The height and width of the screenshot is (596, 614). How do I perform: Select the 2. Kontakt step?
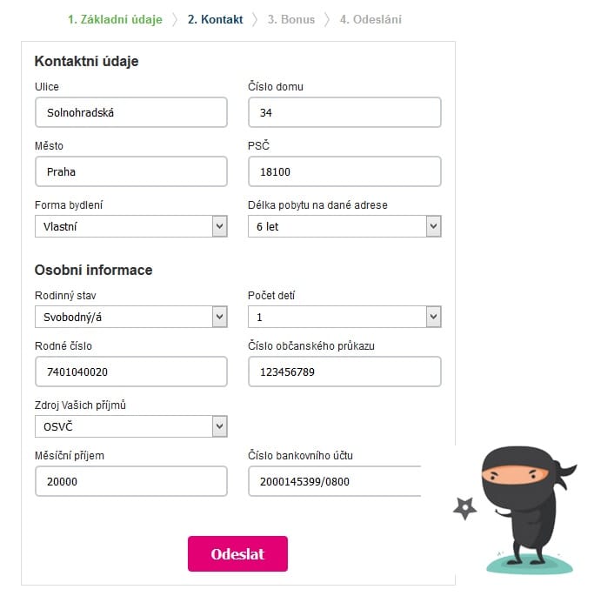215,19
